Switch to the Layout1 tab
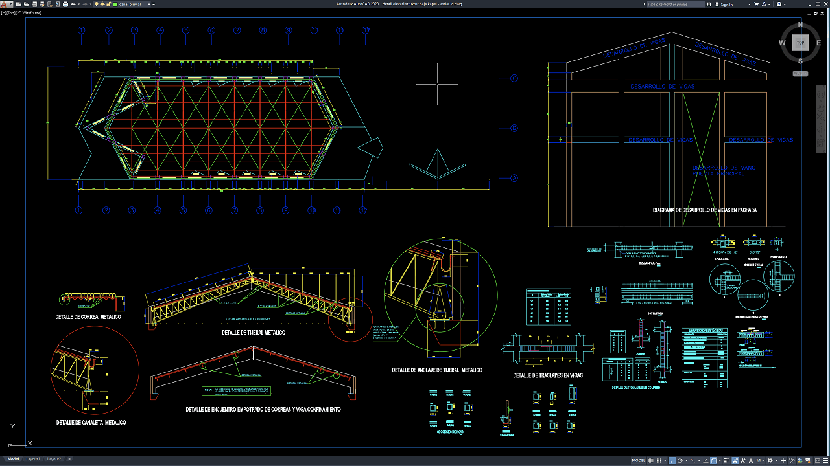 pyautogui.click(x=32, y=459)
